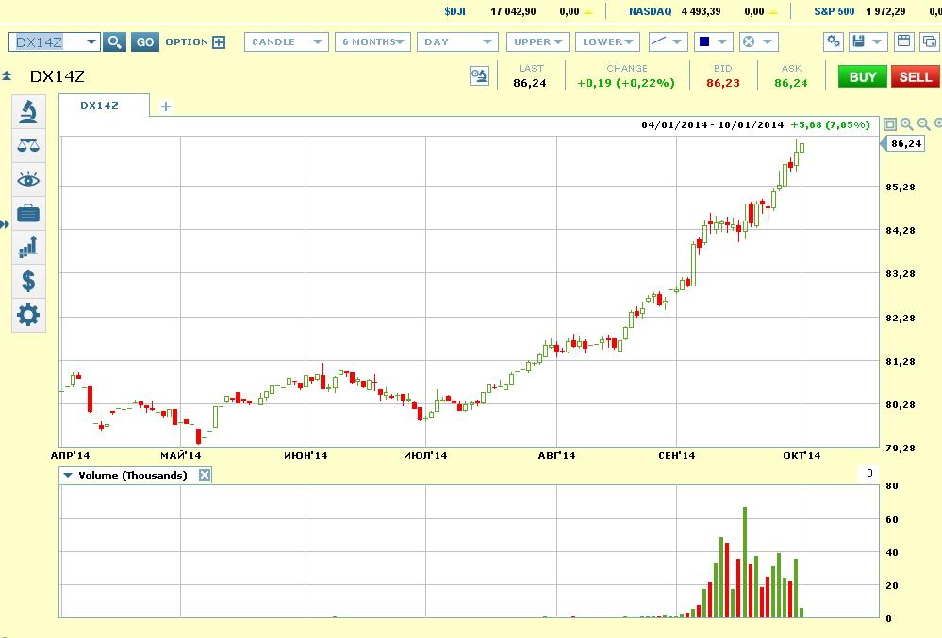Expand the 6 MONTHS period dropdown

[375, 42]
